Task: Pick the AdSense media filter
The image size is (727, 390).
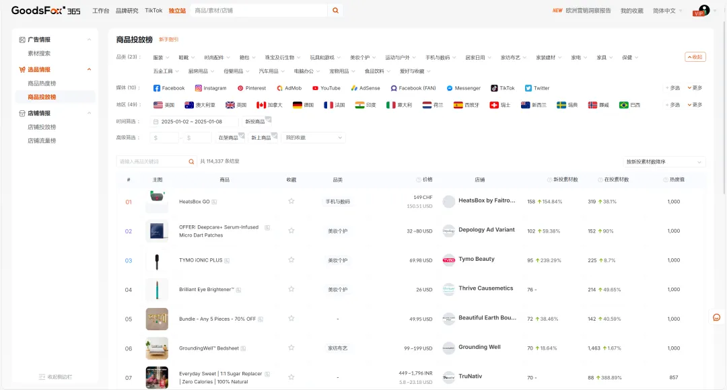Action: (366, 88)
